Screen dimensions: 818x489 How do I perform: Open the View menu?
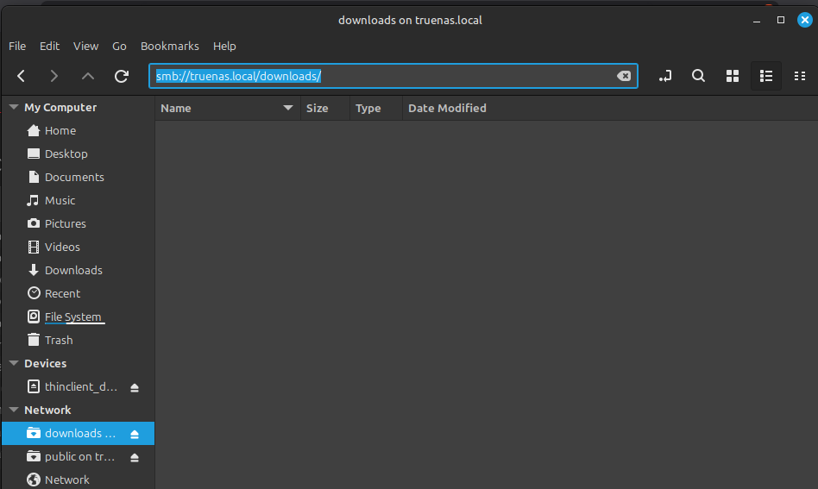tap(85, 46)
